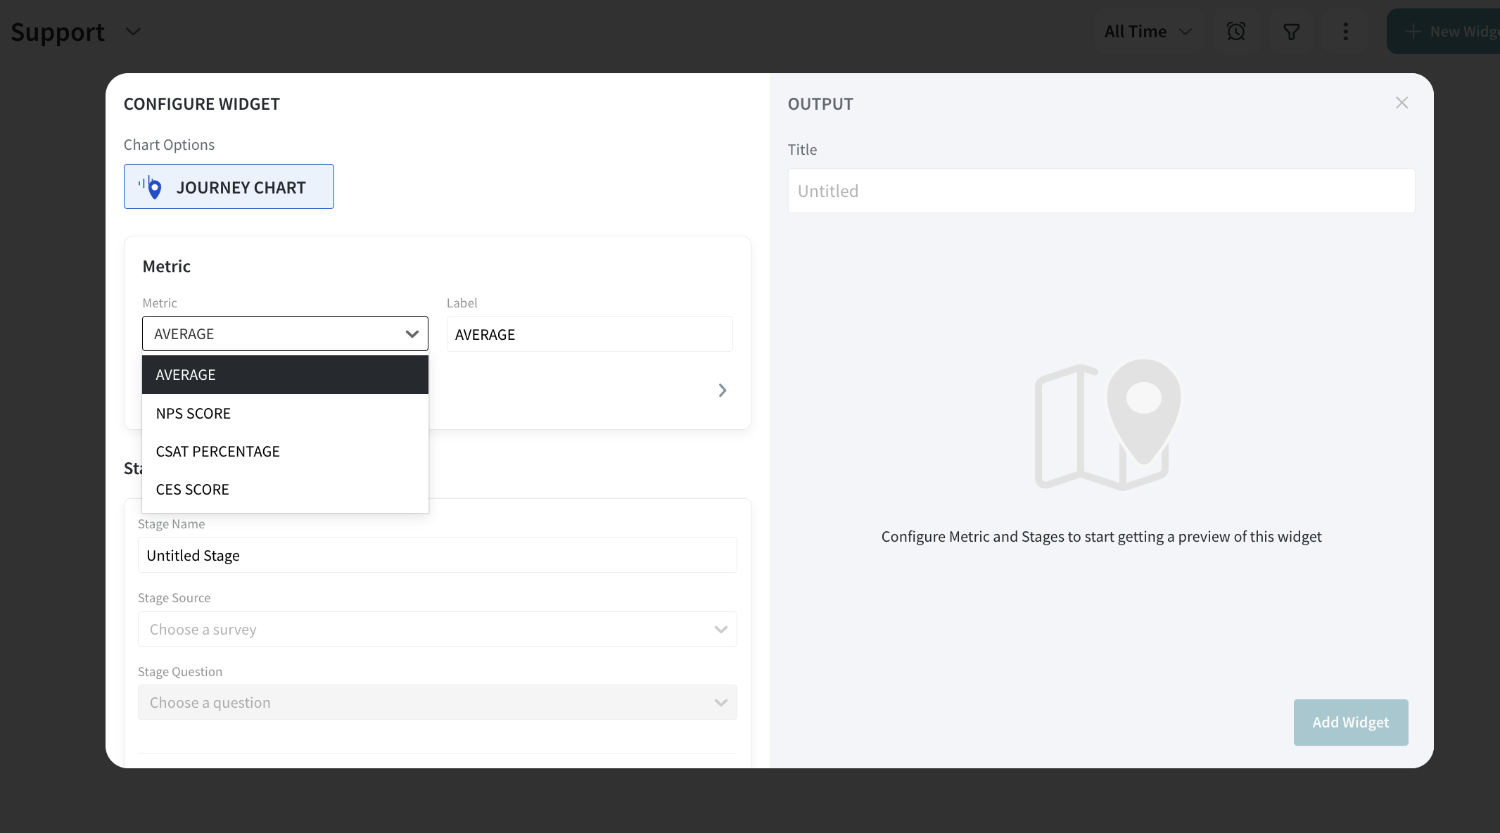Click the Add Widget button
The image size is (1500, 833).
click(1350, 723)
